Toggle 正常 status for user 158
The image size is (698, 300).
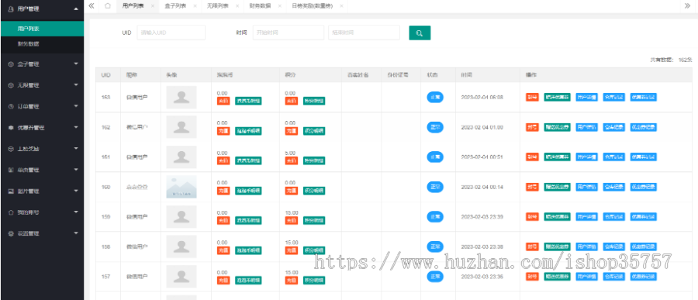tap(435, 247)
